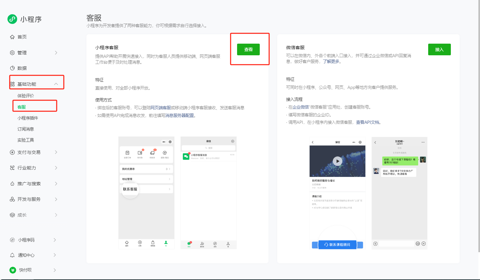Click the 基础功能 grid icon

pos(12,84)
